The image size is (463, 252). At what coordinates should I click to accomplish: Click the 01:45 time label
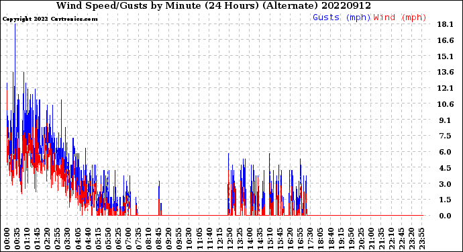click(x=37, y=239)
